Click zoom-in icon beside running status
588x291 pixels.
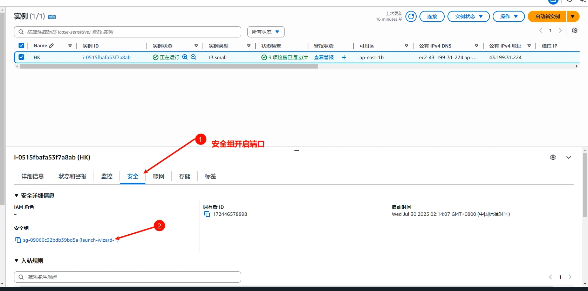[x=185, y=57]
